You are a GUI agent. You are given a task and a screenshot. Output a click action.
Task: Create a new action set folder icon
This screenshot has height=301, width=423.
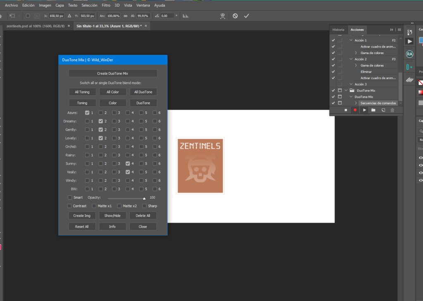(x=373, y=110)
